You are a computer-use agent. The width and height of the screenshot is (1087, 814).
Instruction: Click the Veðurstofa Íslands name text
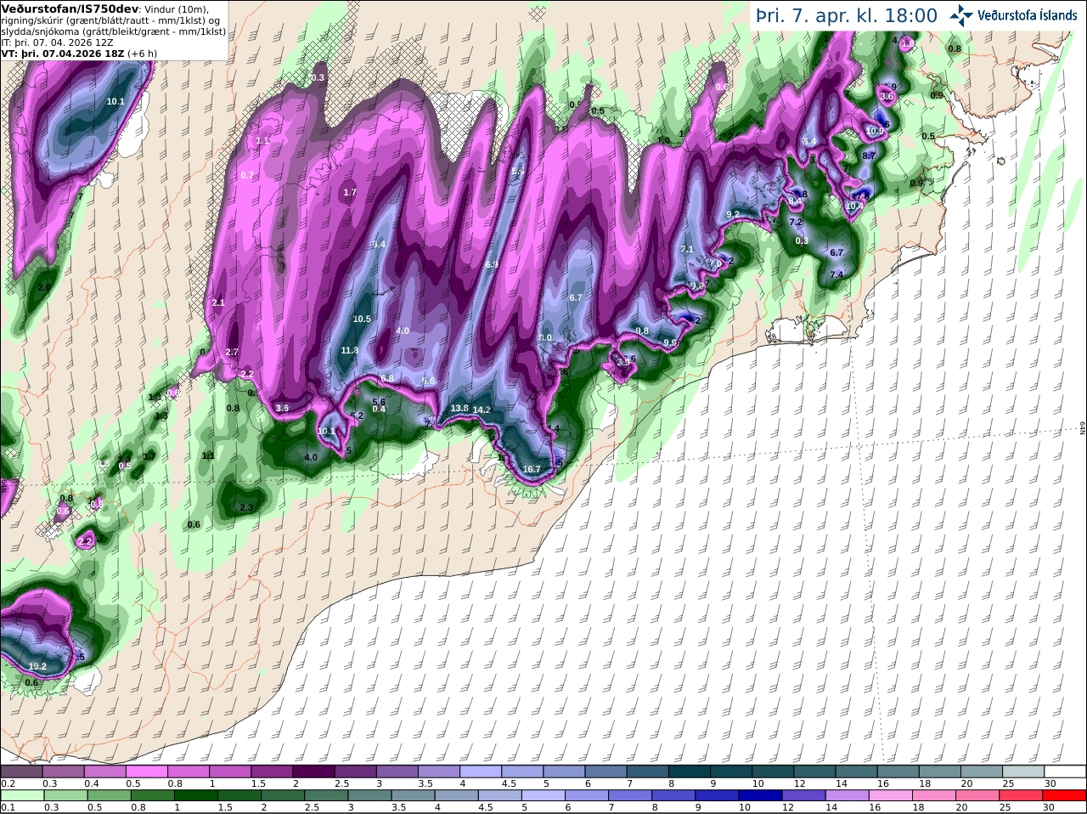(1028, 15)
